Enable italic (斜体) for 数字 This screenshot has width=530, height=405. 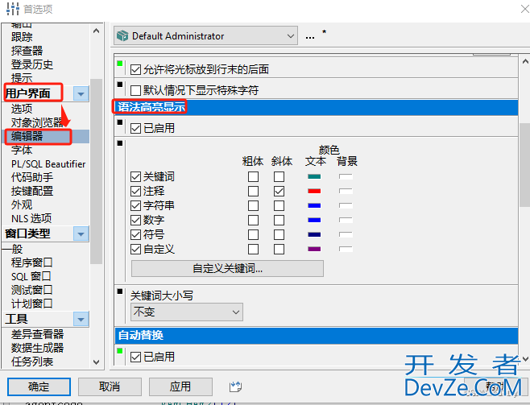point(279,220)
